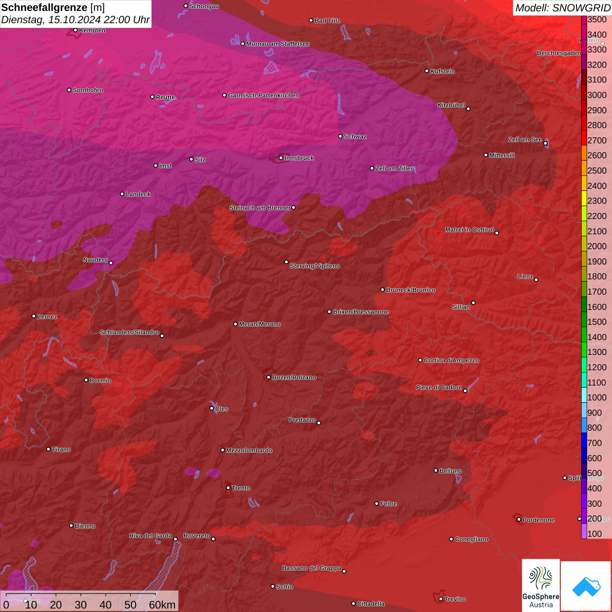Click the Bassano del Grappa marker
Viewport: 612px width, 612px height.
[x=344, y=571]
